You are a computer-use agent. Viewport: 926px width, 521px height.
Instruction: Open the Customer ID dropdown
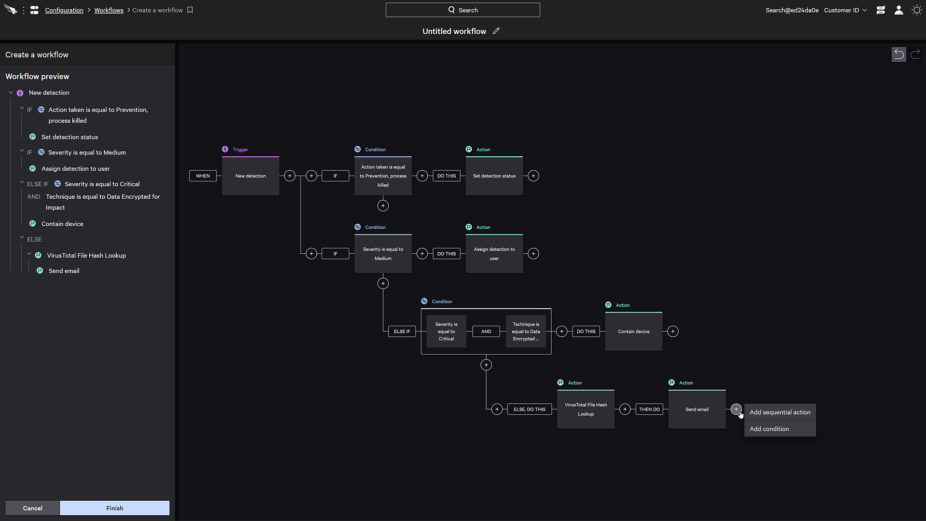(845, 10)
